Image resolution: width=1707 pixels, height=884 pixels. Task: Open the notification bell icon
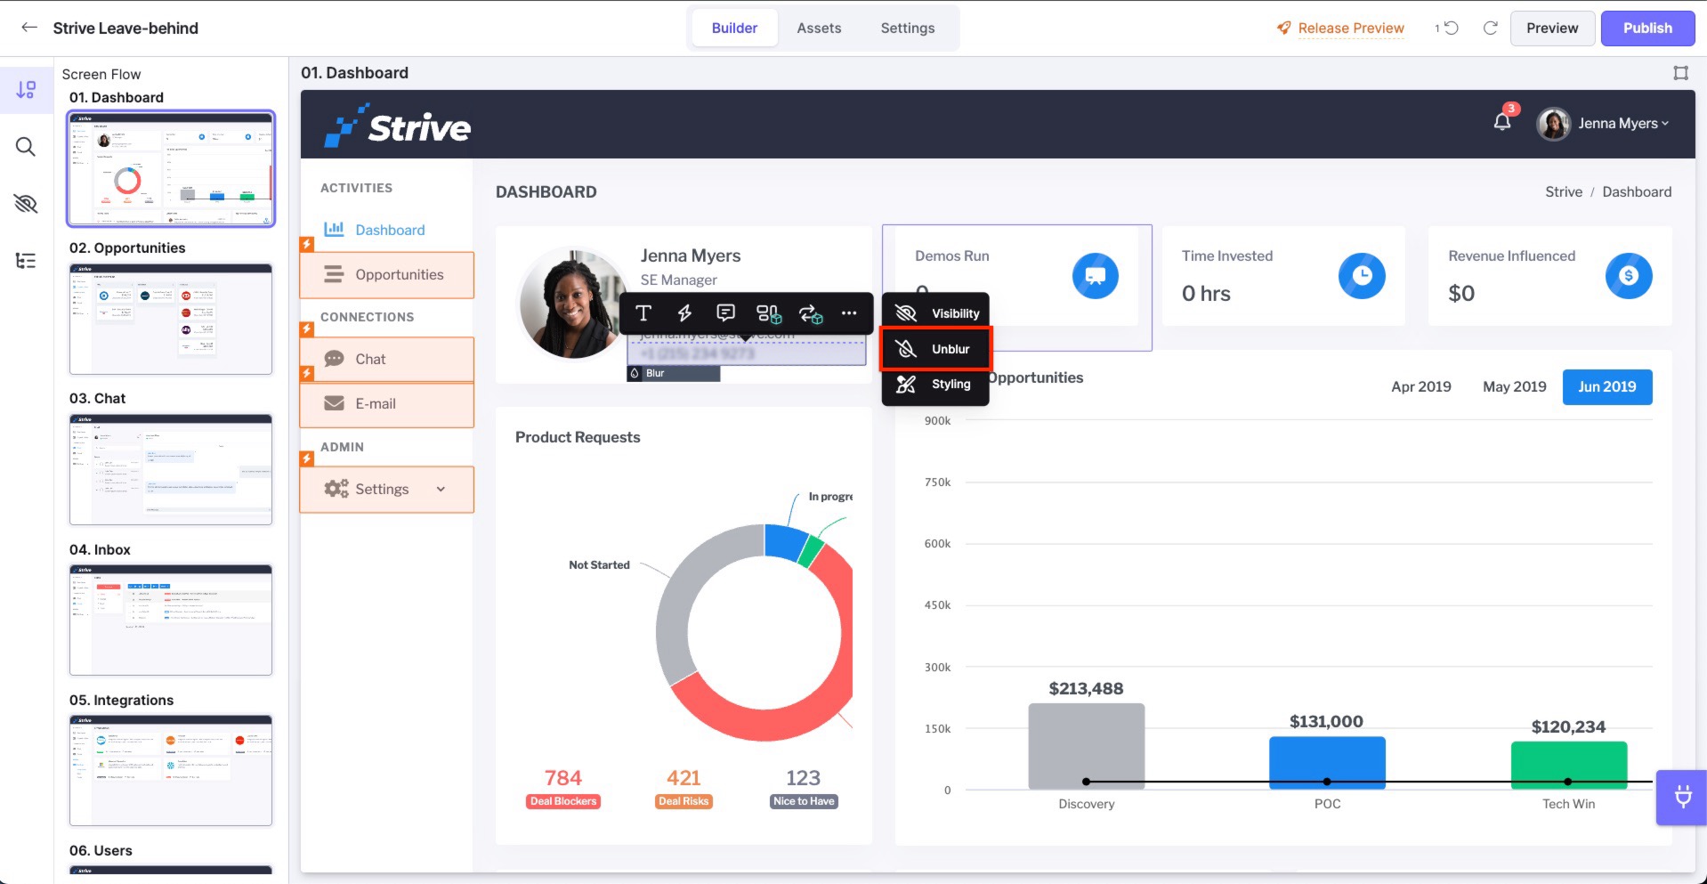click(x=1502, y=122)
